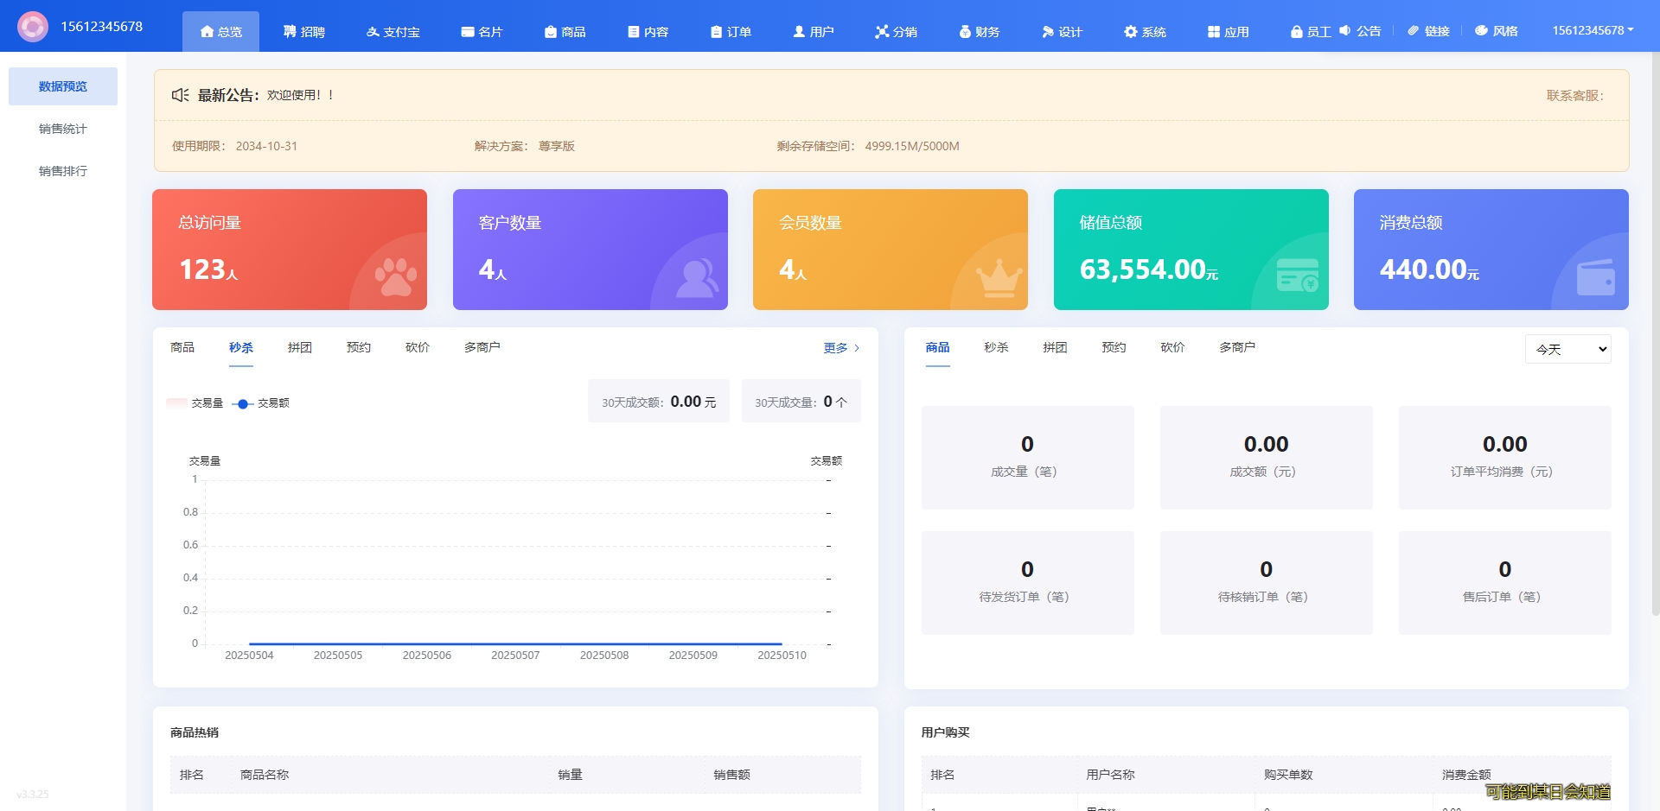Click the round logo avatar top left
This screenshot has height=811, width=1660.
click(33, 27)
